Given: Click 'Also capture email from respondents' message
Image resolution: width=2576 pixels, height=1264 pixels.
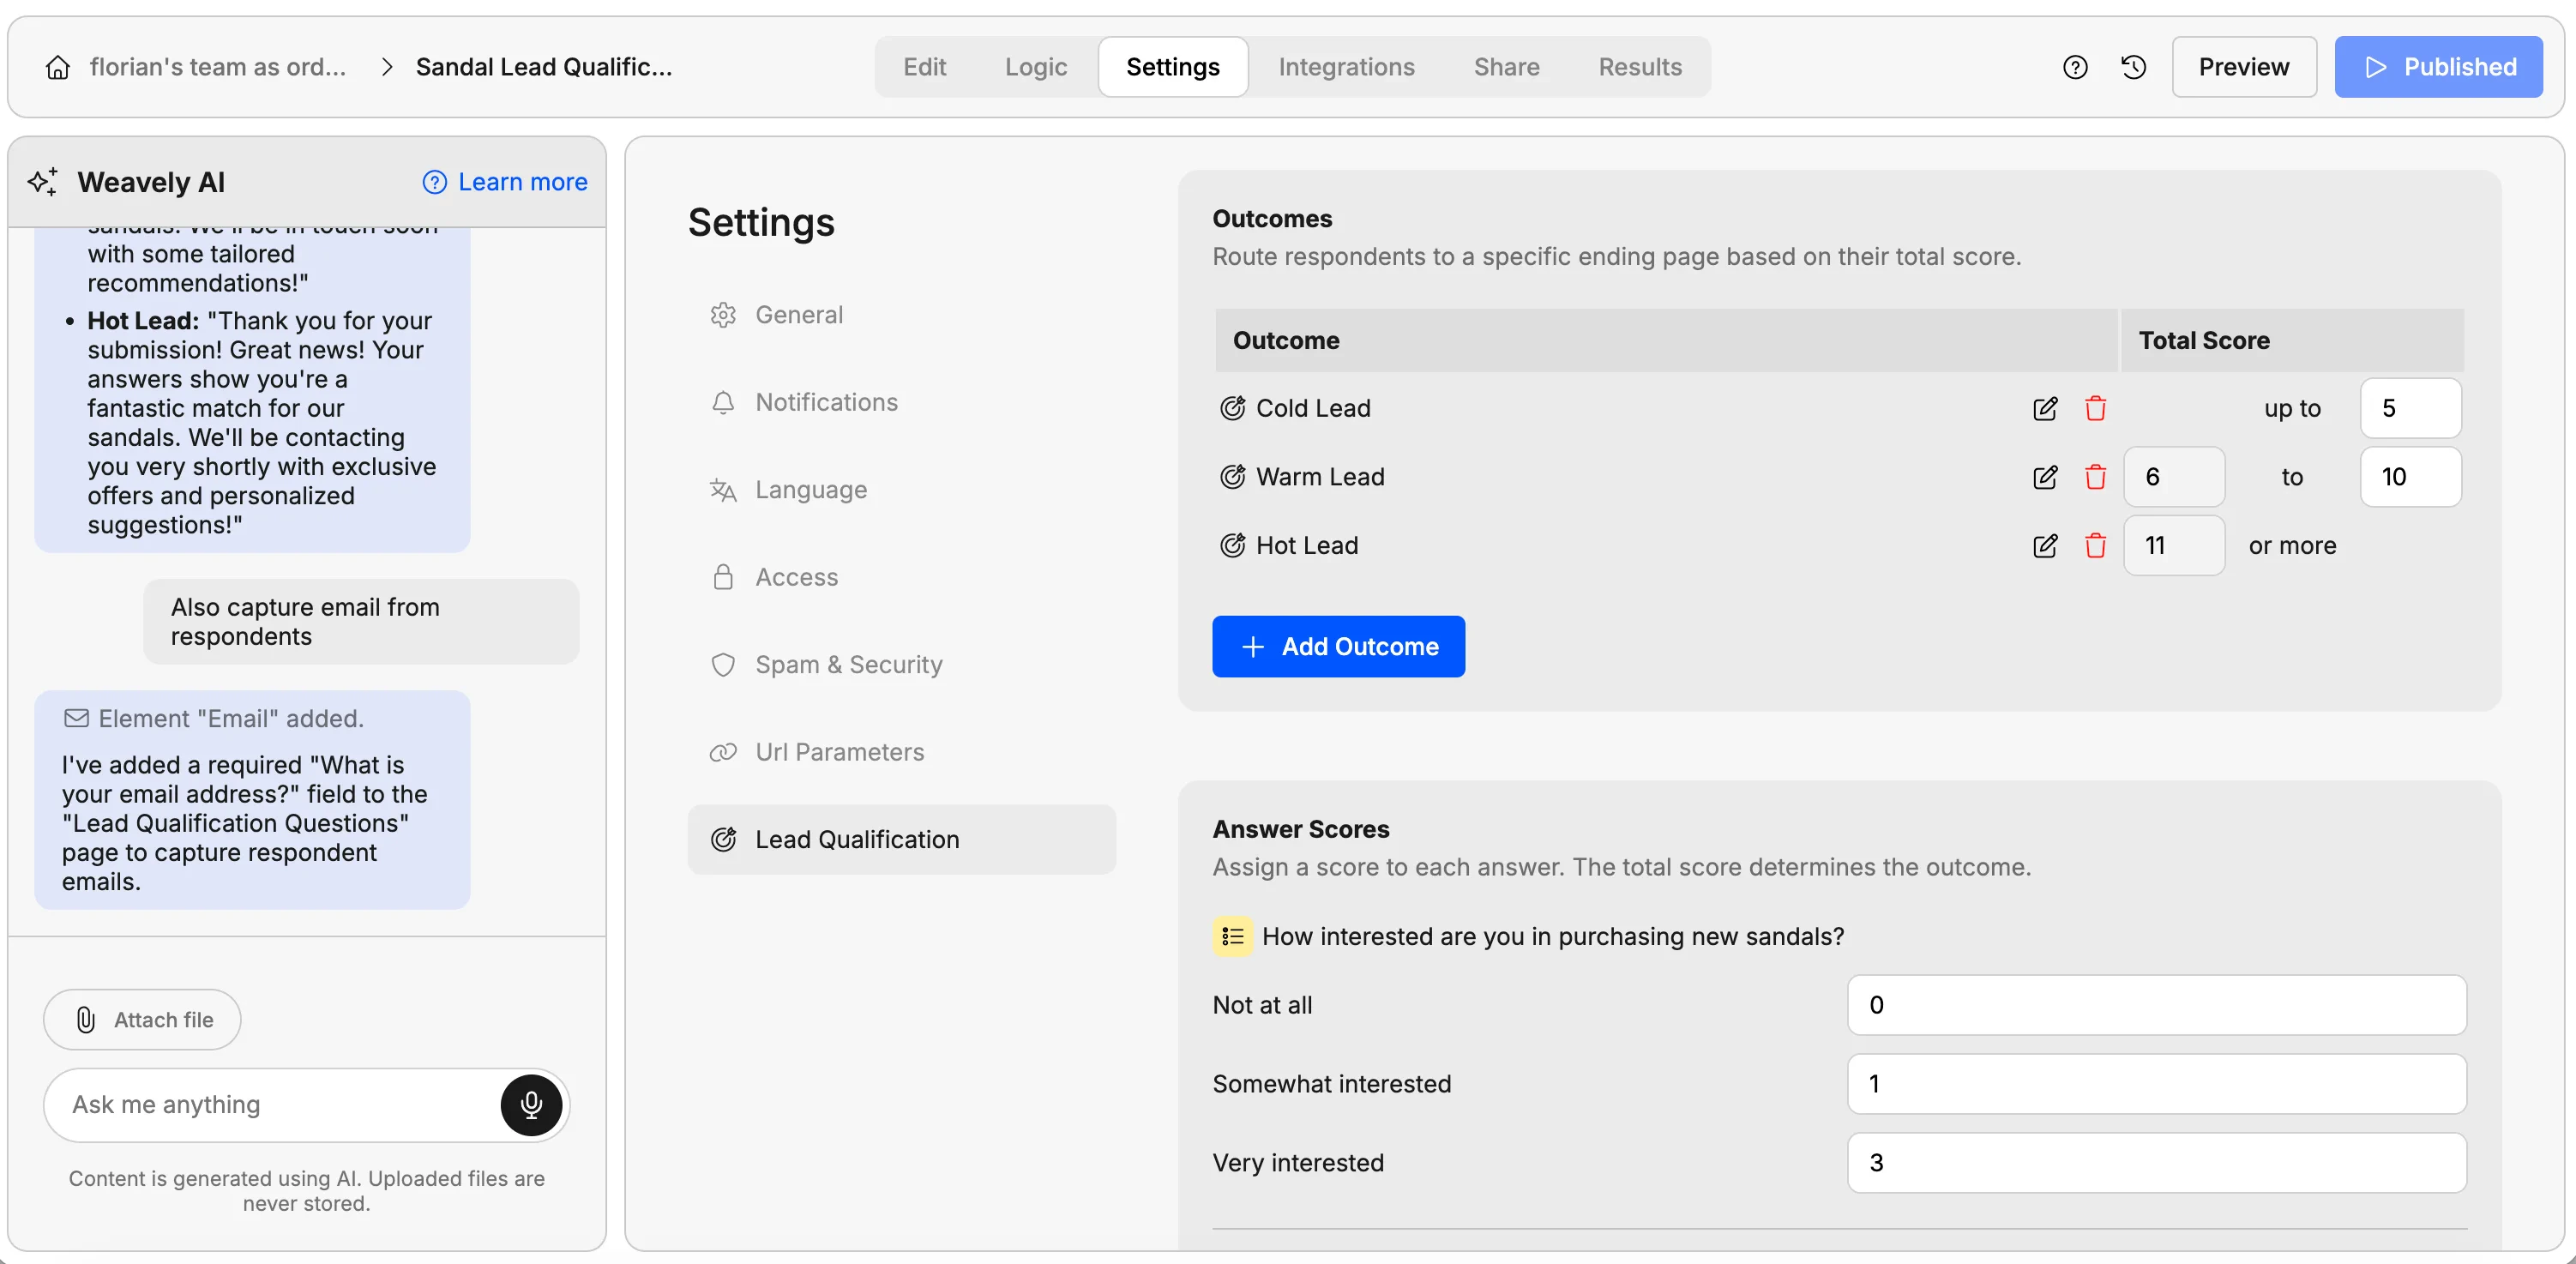Looking at the screenshot, I should point(361,622).
